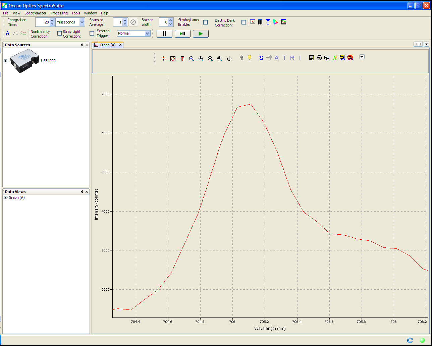
Task: Click the manual zoom set range magnifier
Action: point(192,59)
